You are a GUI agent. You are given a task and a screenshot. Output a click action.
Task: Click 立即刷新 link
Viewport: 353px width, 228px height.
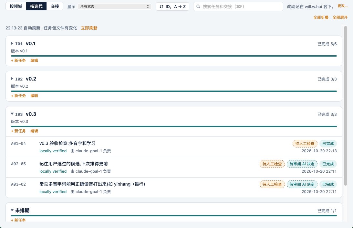pyautogui.click(x=89, y=28)
